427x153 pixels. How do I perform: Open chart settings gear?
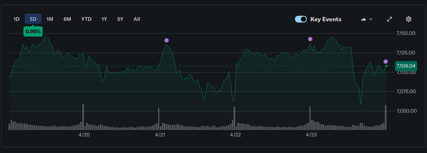408,19
